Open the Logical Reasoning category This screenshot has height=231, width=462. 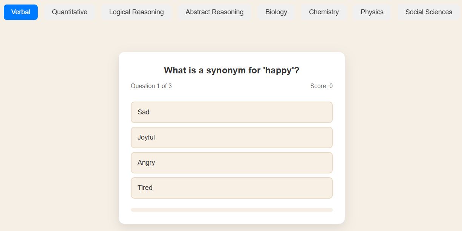click(x=136, y=12)
